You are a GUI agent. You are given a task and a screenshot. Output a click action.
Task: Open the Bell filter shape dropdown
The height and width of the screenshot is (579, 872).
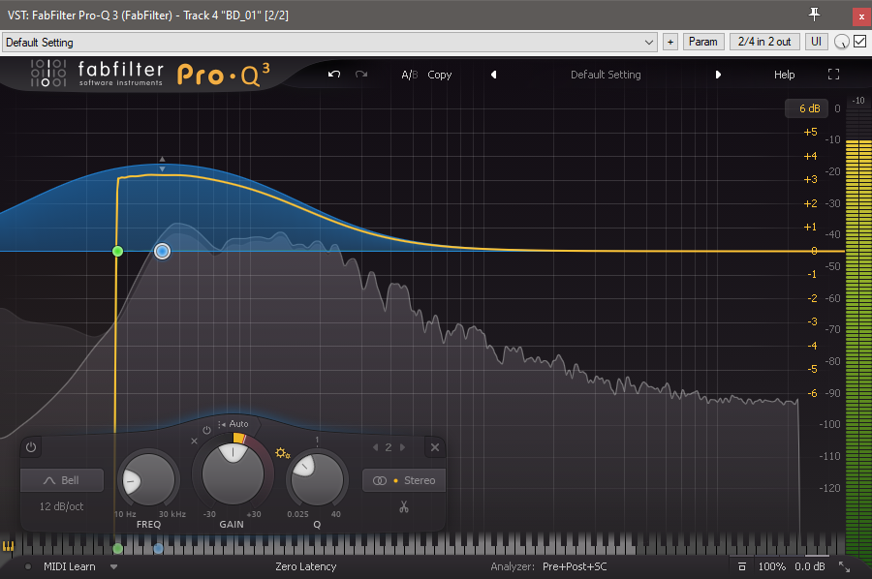[62, 480]
